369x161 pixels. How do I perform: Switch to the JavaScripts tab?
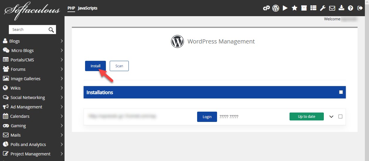(88, 8)
